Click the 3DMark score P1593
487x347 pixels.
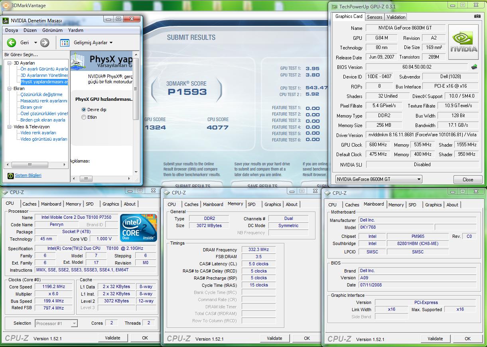click(x=187, y=92)
